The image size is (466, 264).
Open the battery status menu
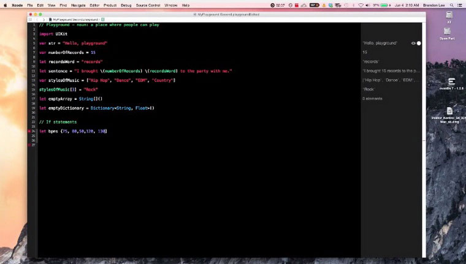point(381,6)
